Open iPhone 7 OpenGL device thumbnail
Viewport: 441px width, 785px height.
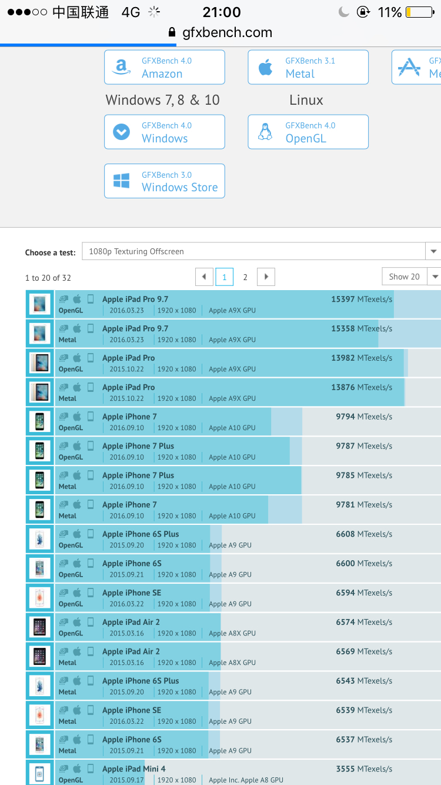tap(40, 422)
